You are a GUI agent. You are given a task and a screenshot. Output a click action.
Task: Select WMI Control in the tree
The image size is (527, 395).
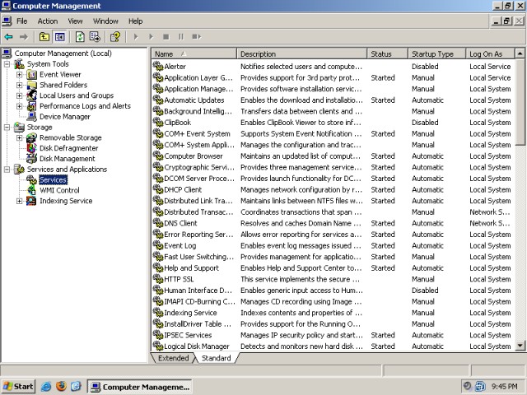click(x=59, y=190)
